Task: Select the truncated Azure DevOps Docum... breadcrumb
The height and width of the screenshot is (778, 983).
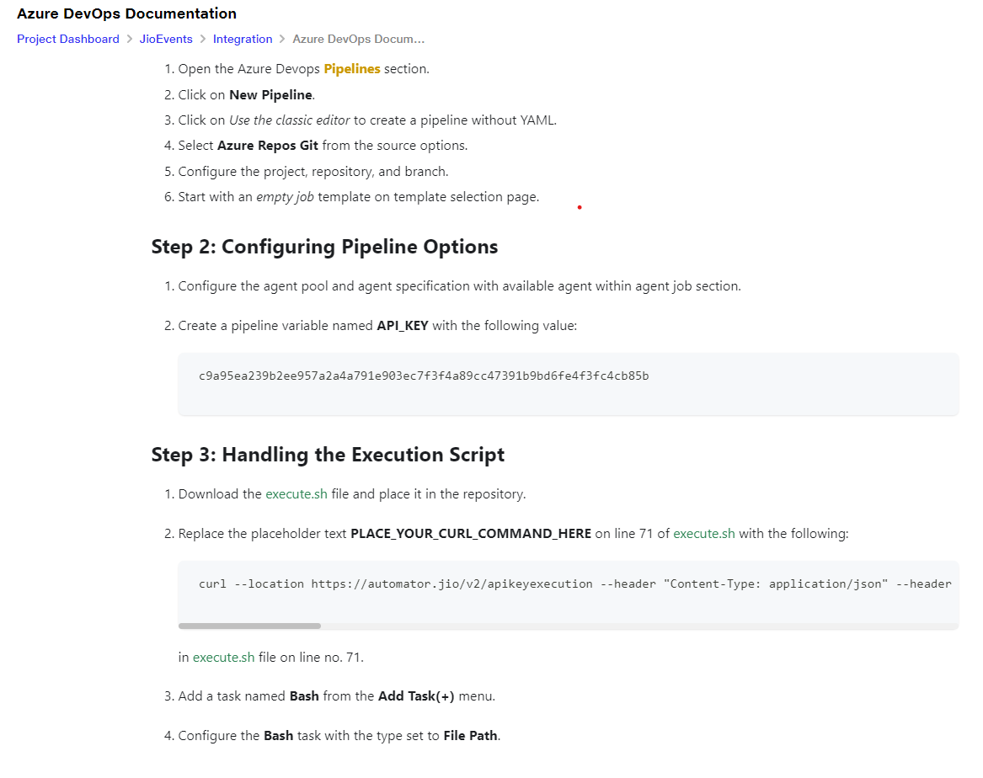Action: coord(359,39)
